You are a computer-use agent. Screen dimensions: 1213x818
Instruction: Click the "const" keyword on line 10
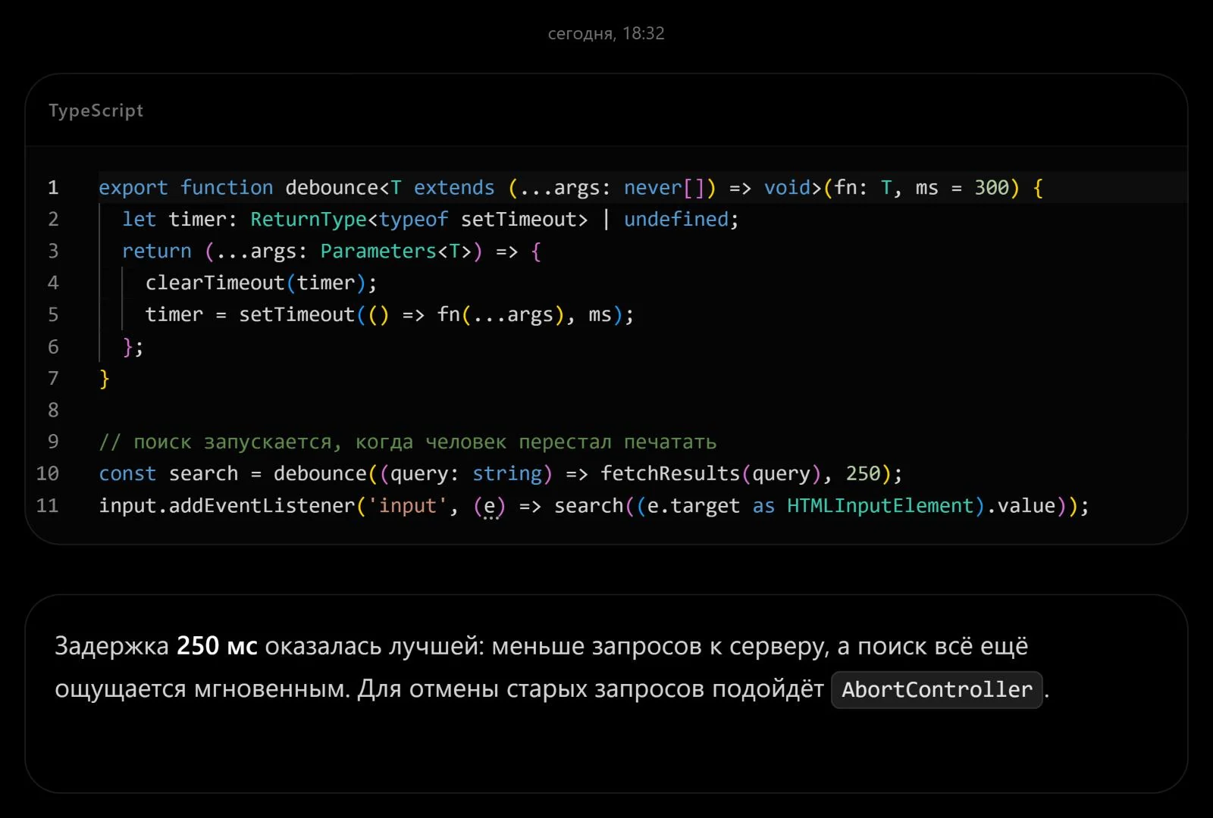point(127,474)
